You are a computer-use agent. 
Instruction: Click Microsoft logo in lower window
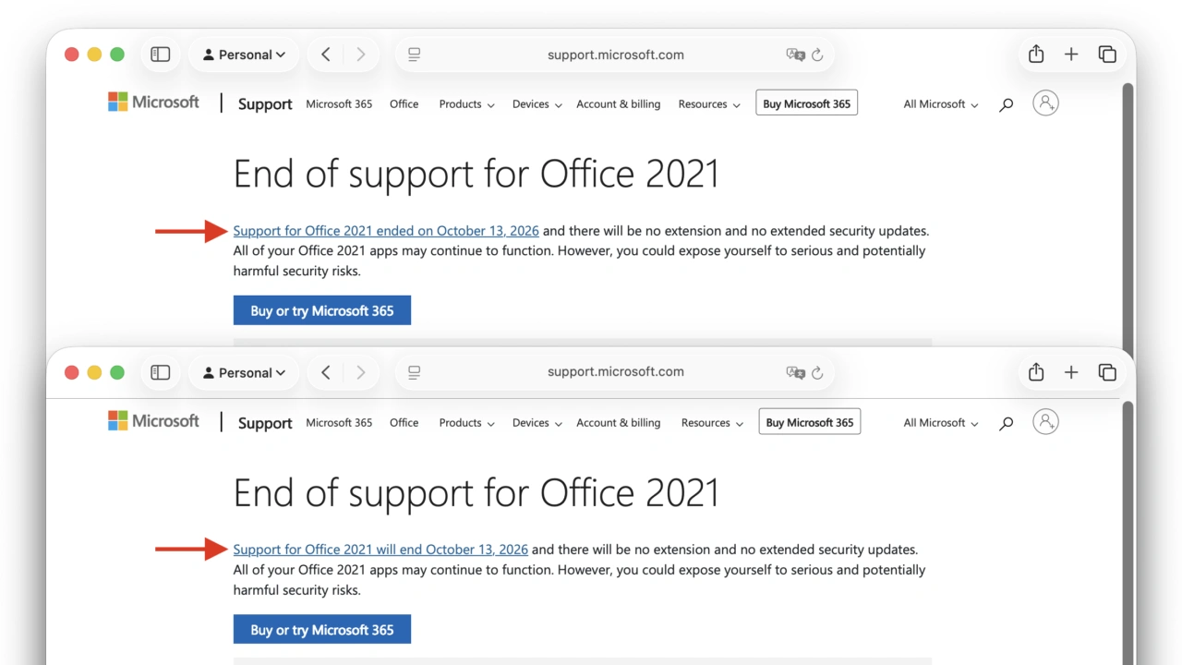153,421
